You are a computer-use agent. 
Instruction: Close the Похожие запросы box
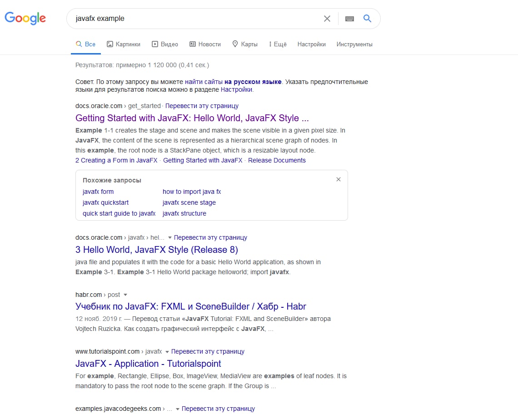pos(338,179)
